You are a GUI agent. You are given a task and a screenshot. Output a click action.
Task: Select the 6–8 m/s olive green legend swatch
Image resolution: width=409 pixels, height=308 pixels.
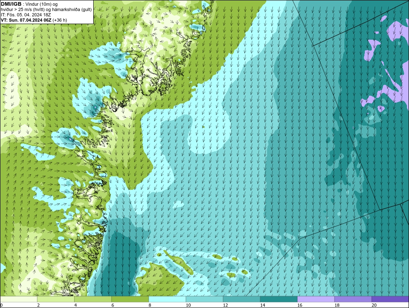pyautogui.click(x=130, y=299)
